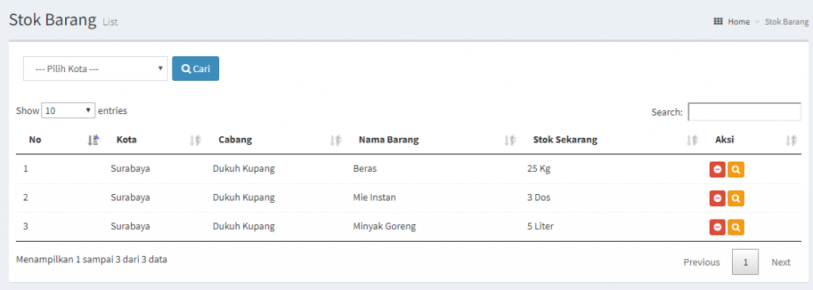
Task: Click orange magnifier icon for Beras row
Action: pyautogui.click(x=736, y=170)
